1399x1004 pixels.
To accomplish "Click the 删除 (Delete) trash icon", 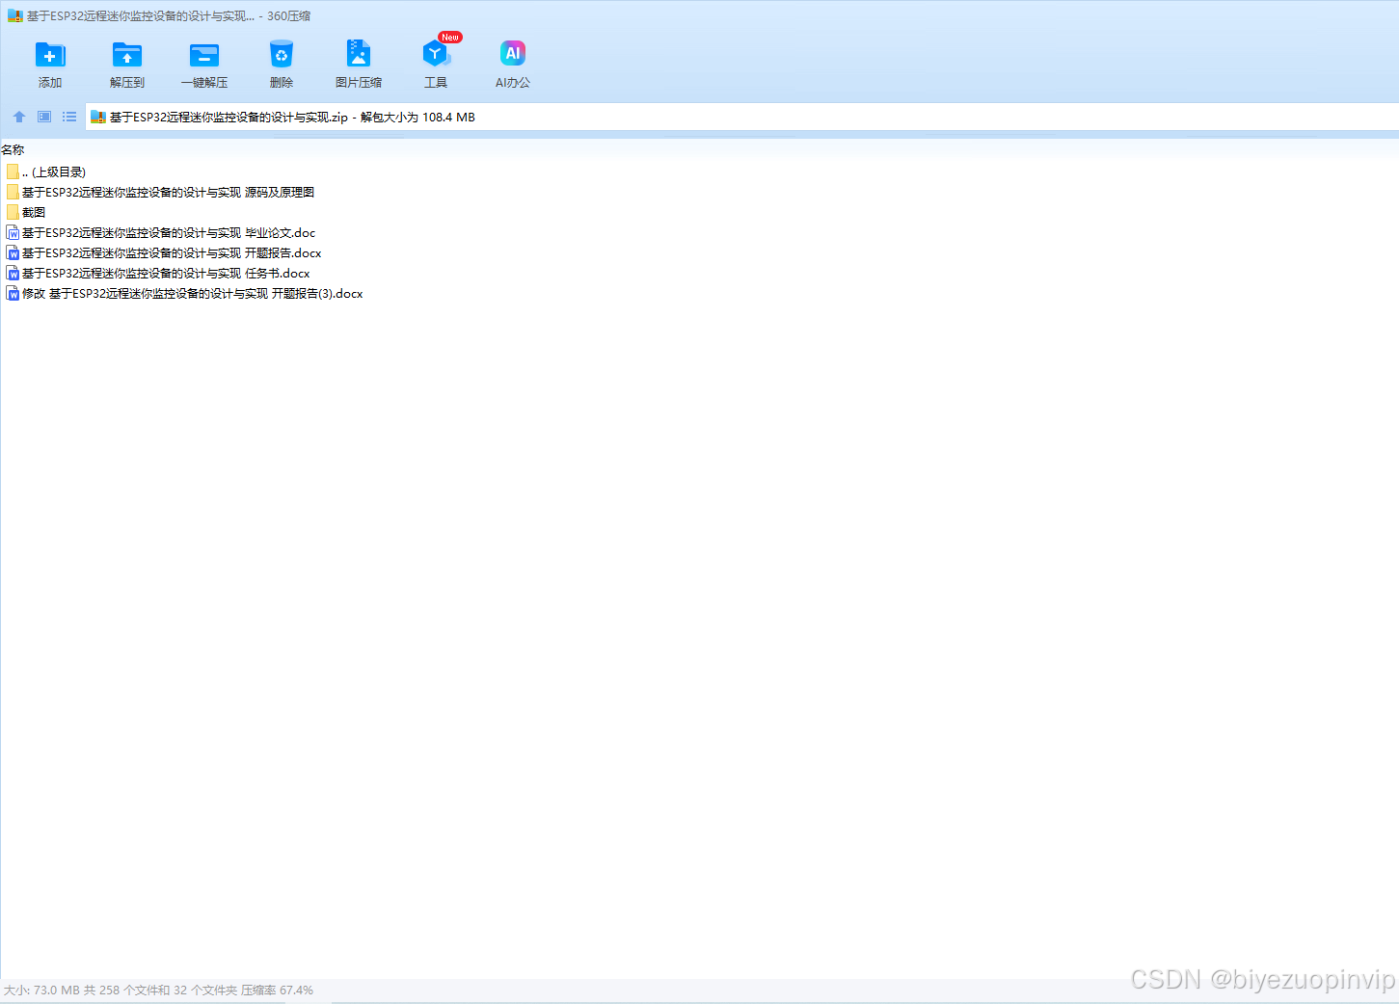I will point(282,54).
